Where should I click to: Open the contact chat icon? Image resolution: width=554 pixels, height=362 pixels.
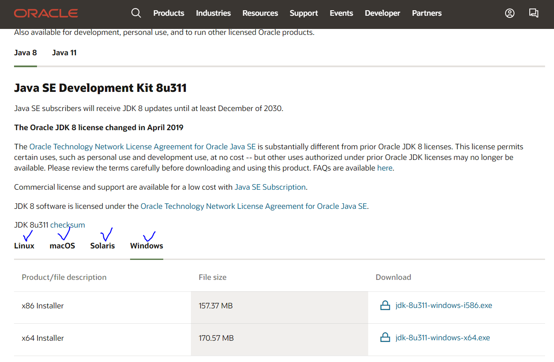click(534, 13)
